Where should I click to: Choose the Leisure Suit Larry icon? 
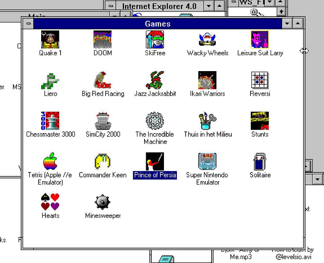point(260,39)
